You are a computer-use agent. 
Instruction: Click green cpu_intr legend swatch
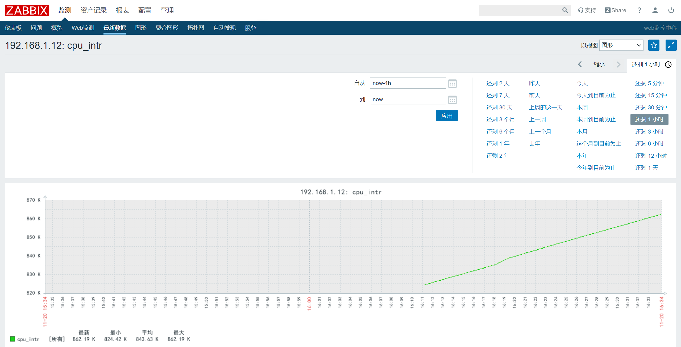(x=13, y=339)
